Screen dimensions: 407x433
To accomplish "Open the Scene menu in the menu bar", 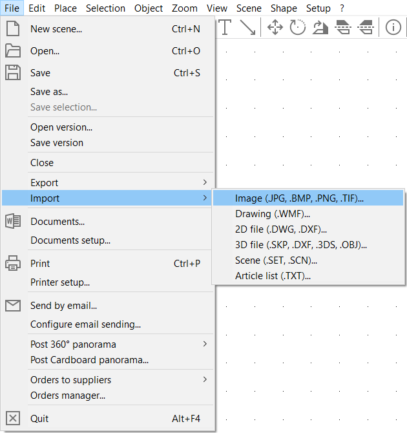I will [249, 8].
